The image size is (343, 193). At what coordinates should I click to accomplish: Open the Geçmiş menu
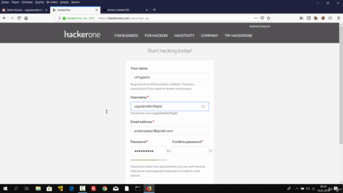pyautogui.click(x=39, y=2)
